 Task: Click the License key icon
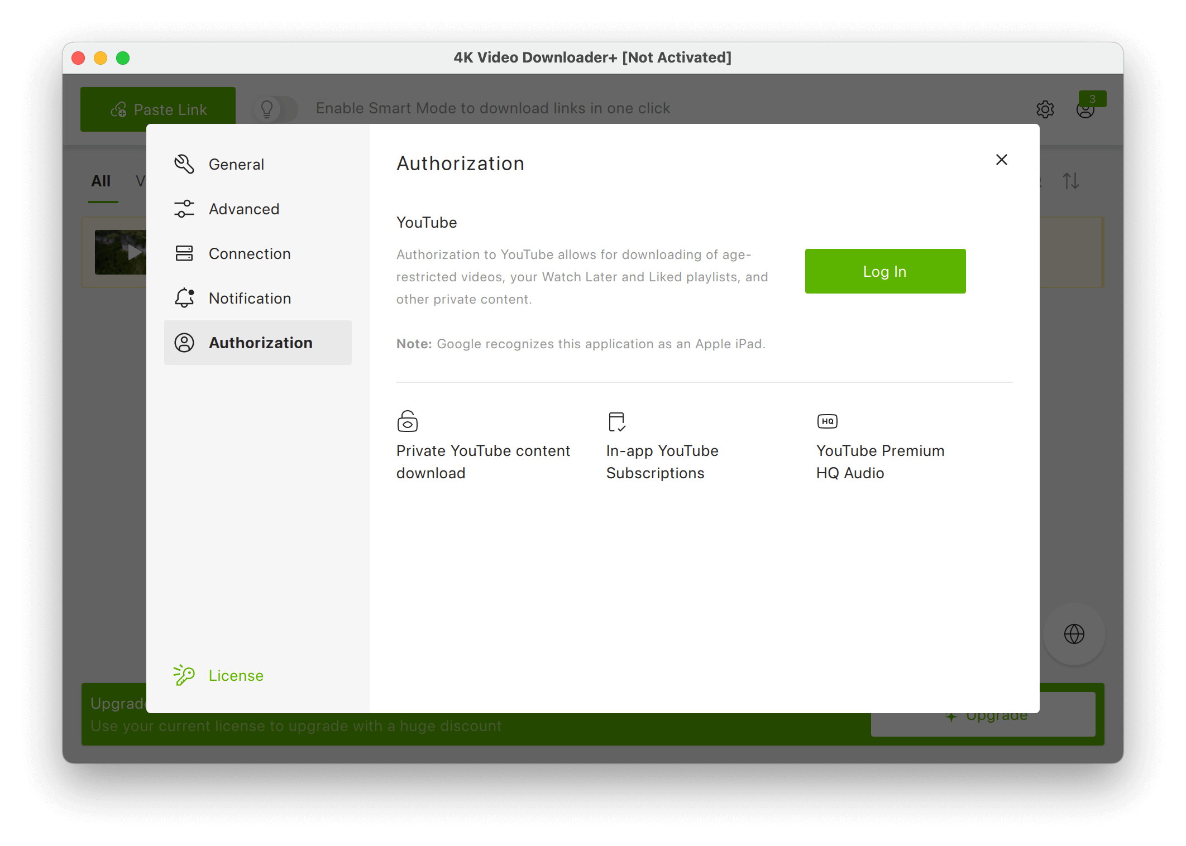tap(184, 675)
